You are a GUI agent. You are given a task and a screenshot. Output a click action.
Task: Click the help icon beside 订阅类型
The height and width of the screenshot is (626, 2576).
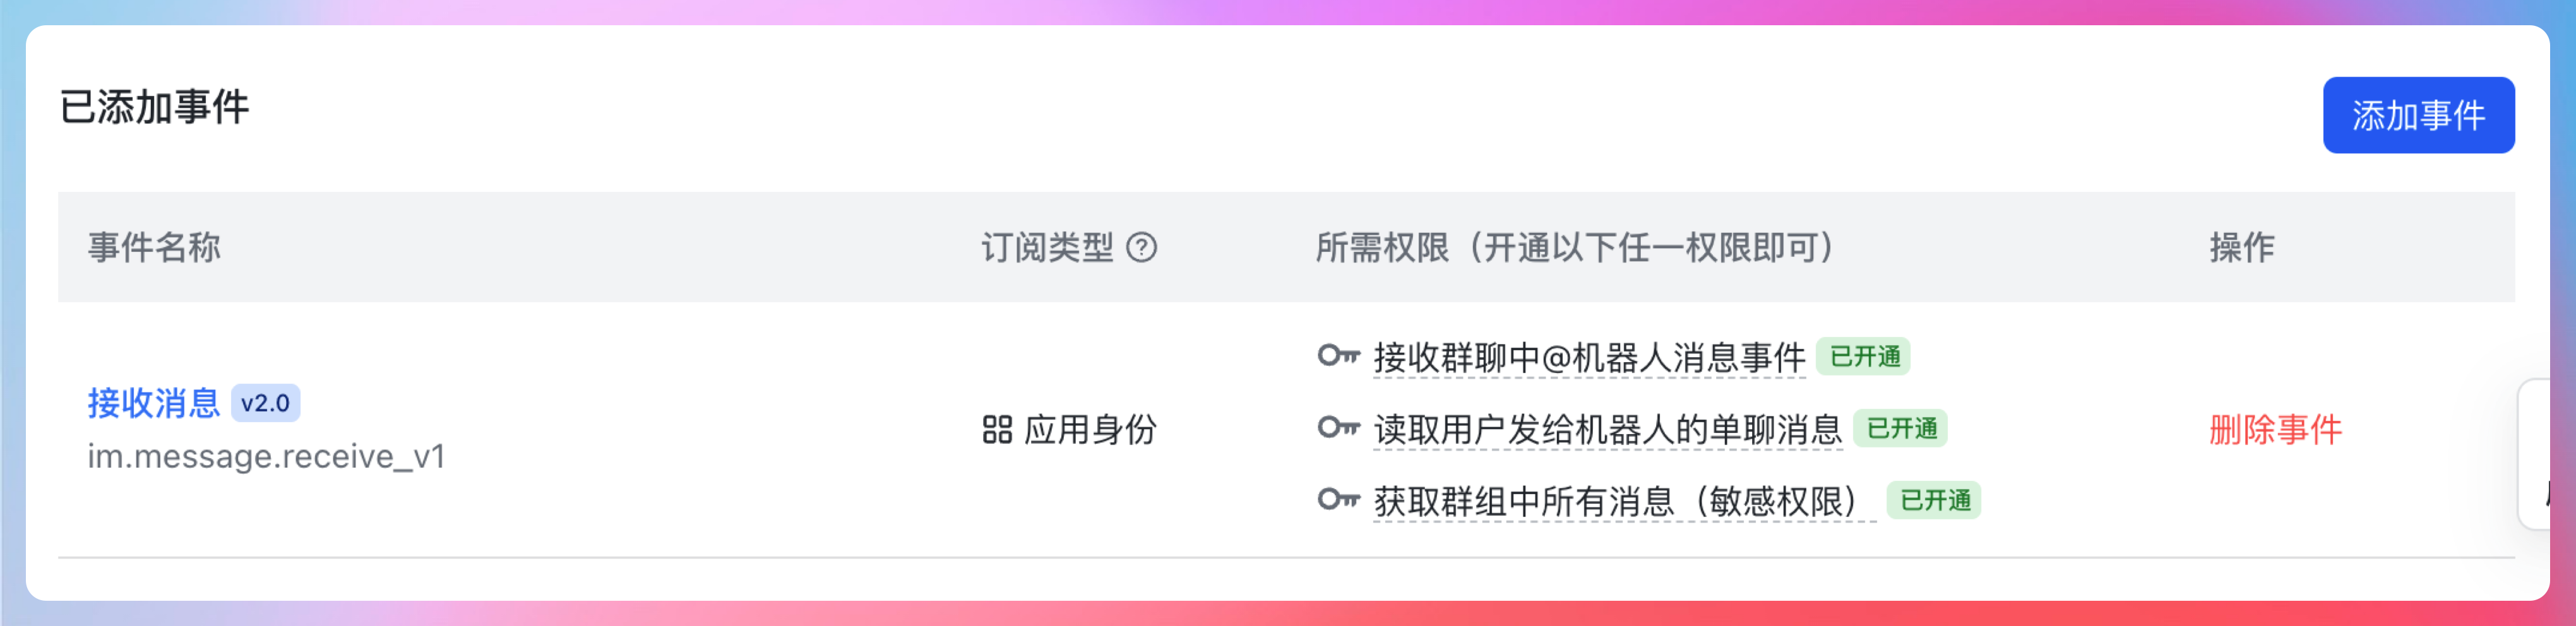(1141, 247)
